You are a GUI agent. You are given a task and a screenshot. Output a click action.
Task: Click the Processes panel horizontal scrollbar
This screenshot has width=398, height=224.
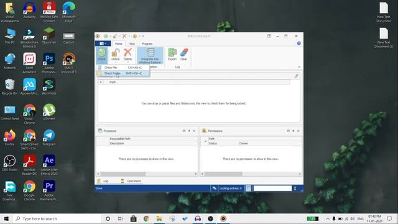coord(123,174)
